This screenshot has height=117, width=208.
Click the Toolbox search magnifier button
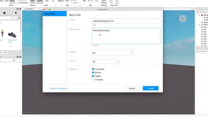click(16, 18)
